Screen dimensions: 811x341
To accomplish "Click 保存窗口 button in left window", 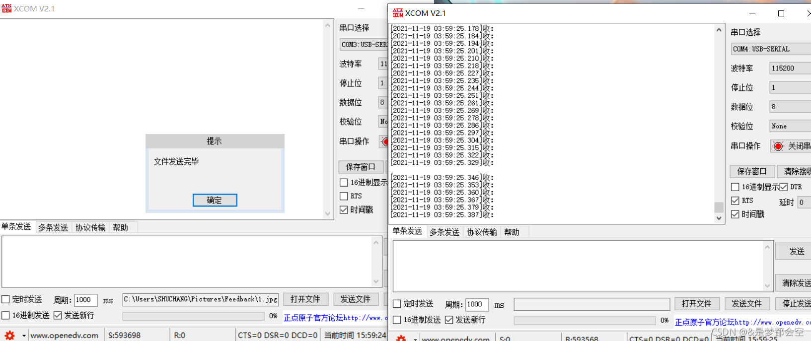I will pyautogui.click(x=361, y=167).
